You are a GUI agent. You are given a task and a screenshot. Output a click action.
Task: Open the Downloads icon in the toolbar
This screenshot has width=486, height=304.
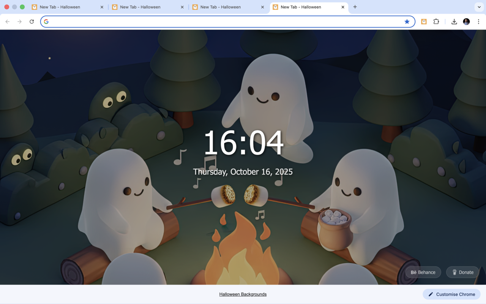pos(454,22)
